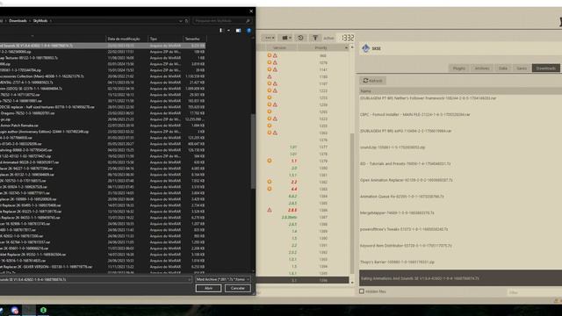Viewport: 562px width, 316px height.
Task: Expand the address bar history dropdown
Action: pyautogui.click(x=180, y=21)
